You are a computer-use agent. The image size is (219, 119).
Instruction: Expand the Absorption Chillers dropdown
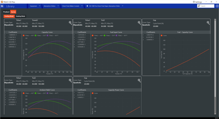coord(58,6)
